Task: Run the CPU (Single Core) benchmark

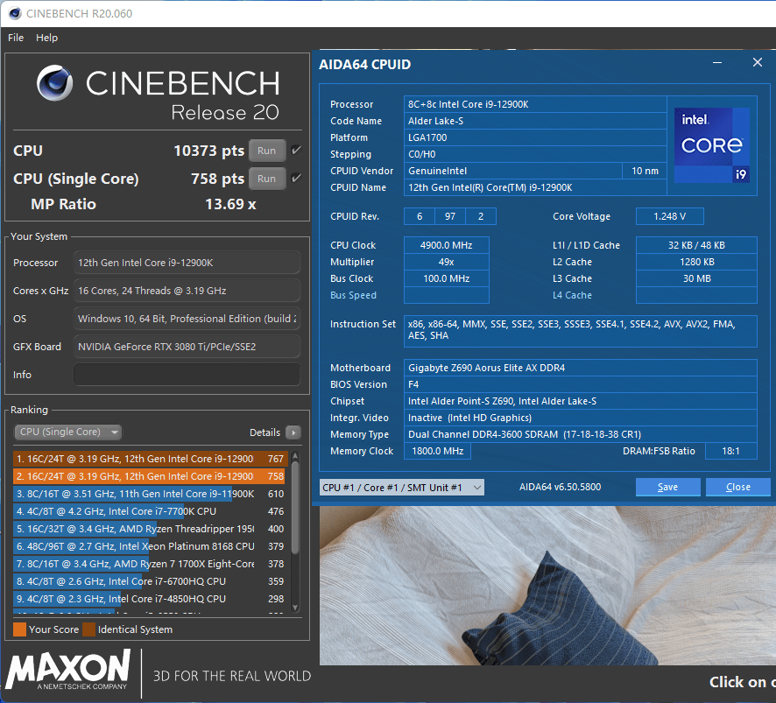Action: [267, 179]
